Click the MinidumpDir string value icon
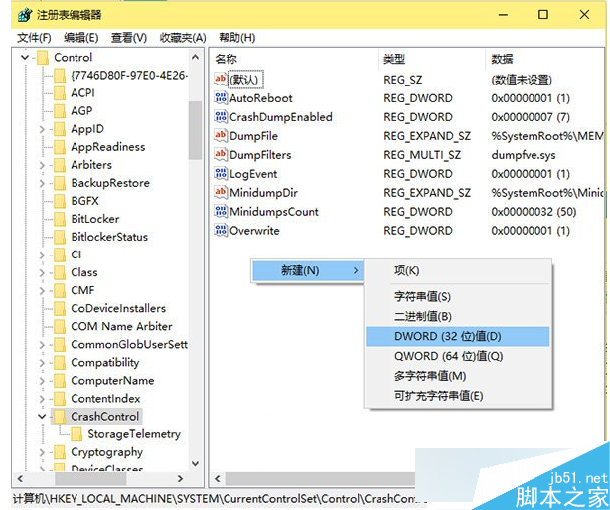This screenshot has height=510, width=610. pyautogui.click(x=221, y=192)
